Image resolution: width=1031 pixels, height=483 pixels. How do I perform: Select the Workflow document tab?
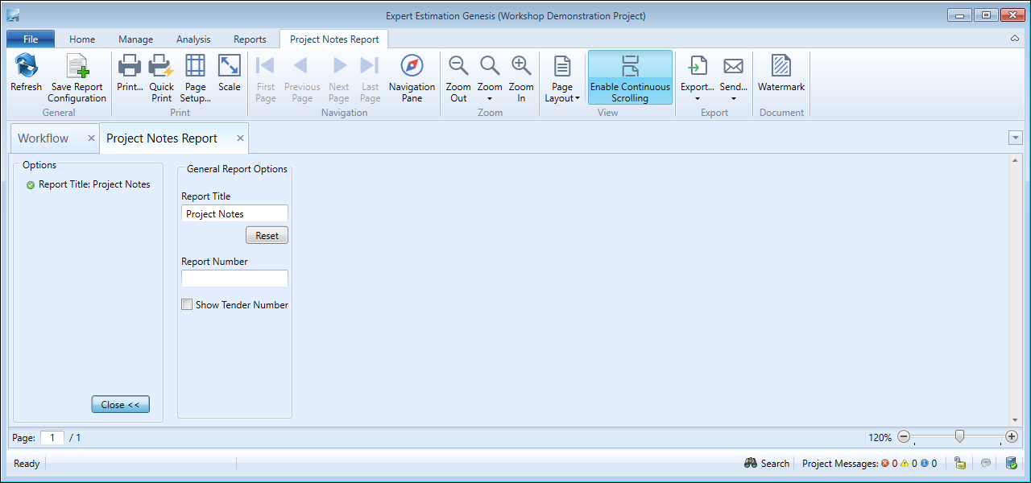coord(43,138)
